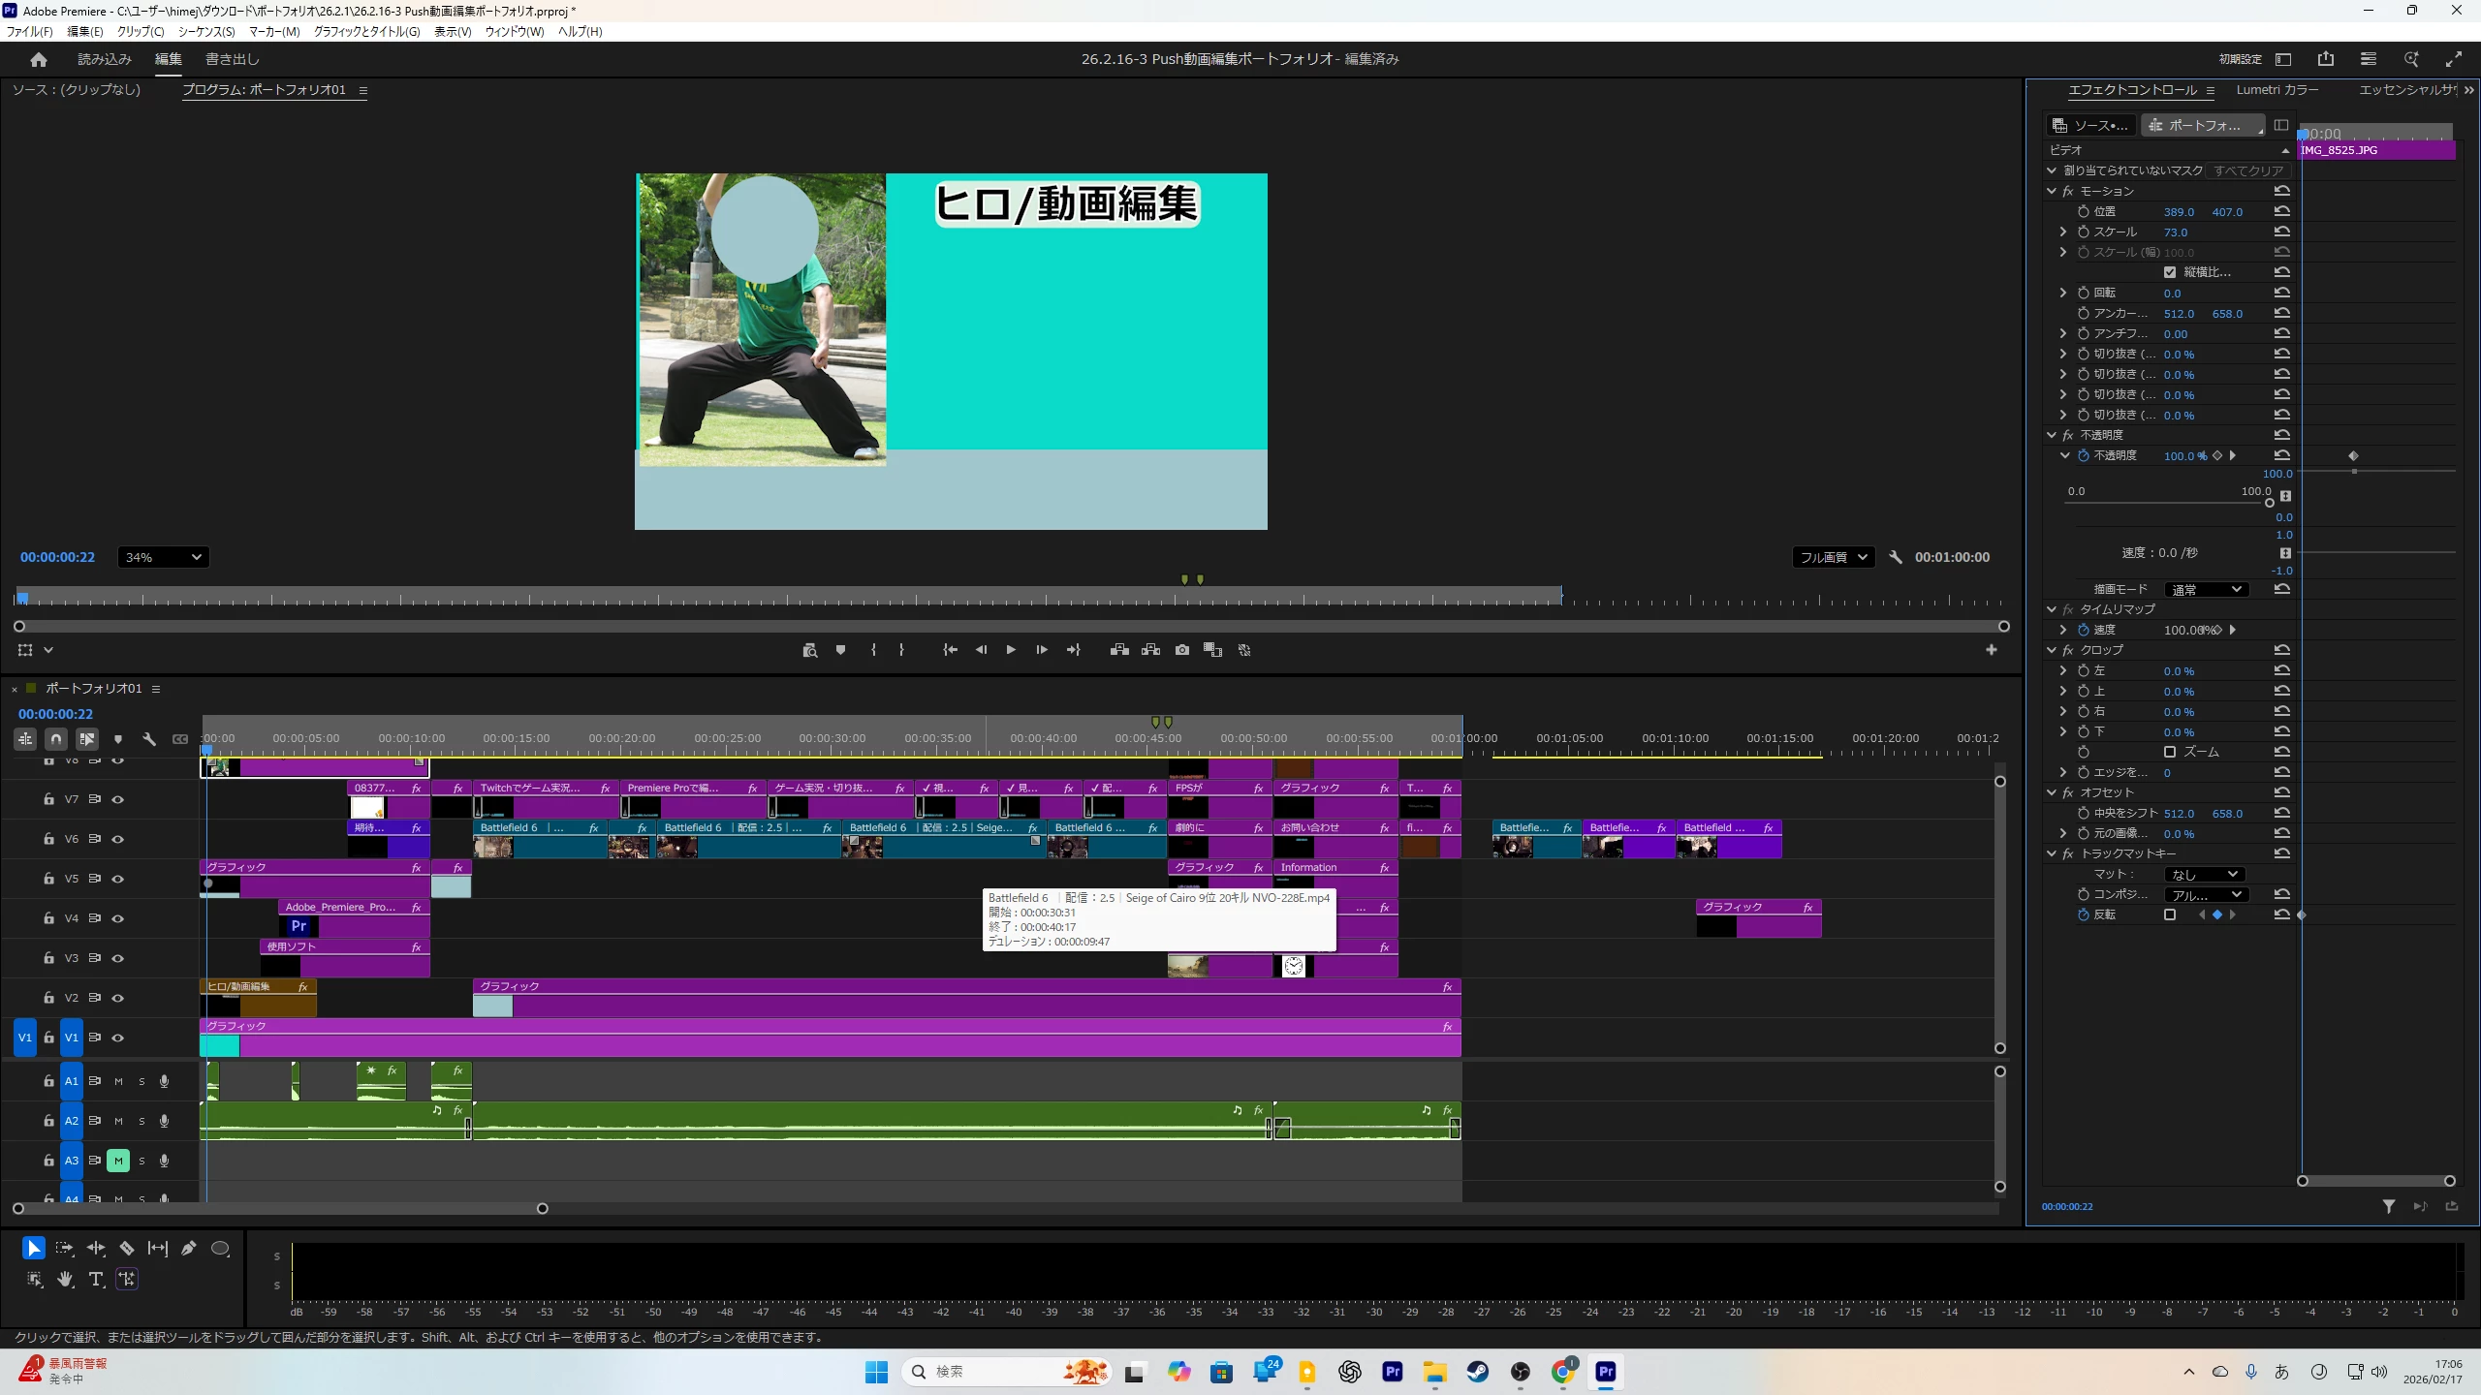The image size is (2481, 1395).
Task: Select the Pen tool
Action: 189,1248
